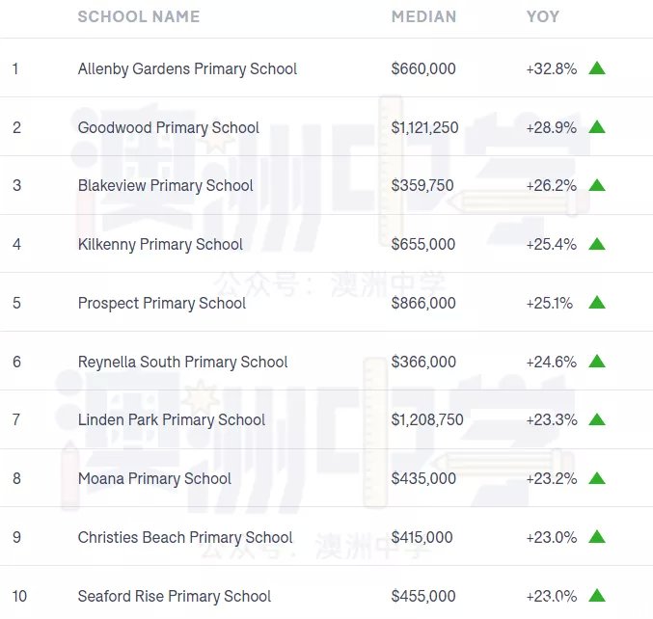Sort by the YOY column header

tap(543, 16)
